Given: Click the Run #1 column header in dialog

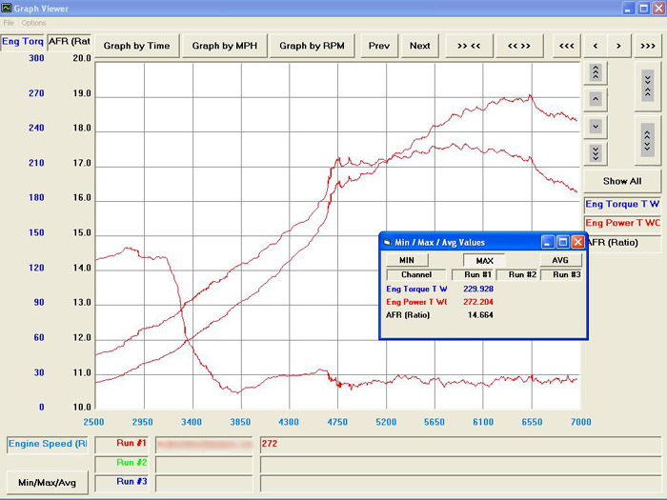Looking at the screenshot, I should (473, 274).
